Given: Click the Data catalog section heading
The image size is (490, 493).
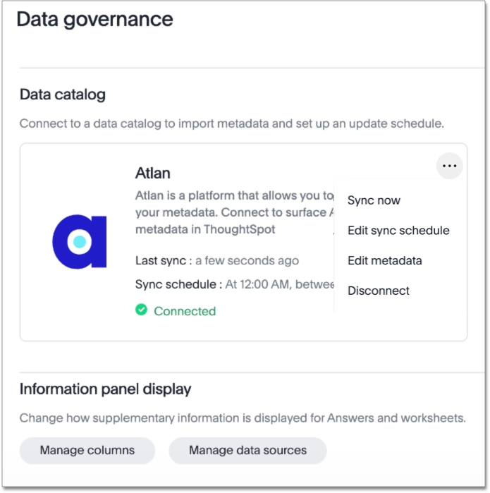Looking at the screenshot, I should (x=63, y=95).
